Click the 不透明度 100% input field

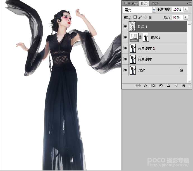tap(177, 10)
